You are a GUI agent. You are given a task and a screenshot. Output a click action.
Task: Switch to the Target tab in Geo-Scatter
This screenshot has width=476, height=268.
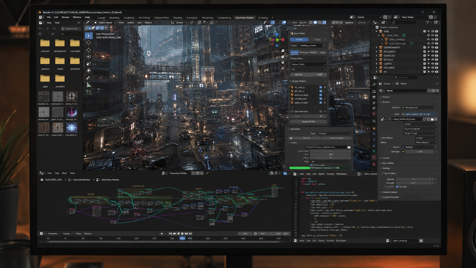tap(318, 40)
